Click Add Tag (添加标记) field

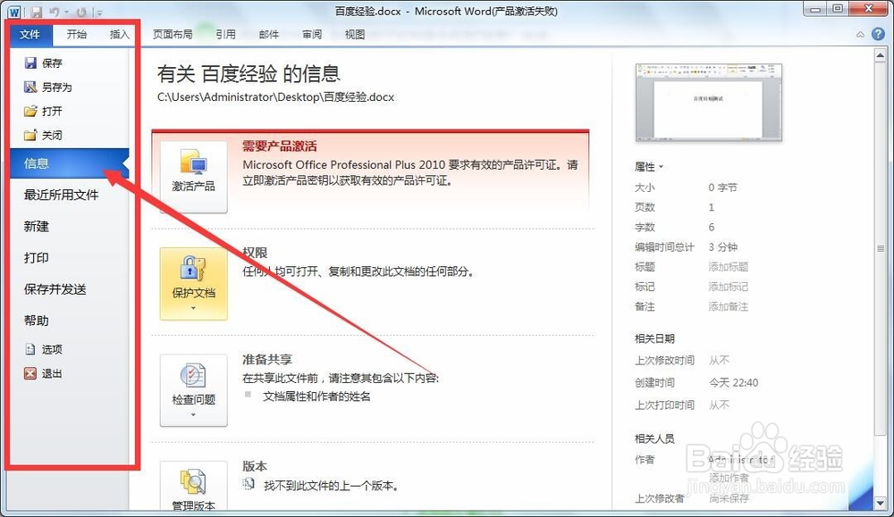point(728,287)
